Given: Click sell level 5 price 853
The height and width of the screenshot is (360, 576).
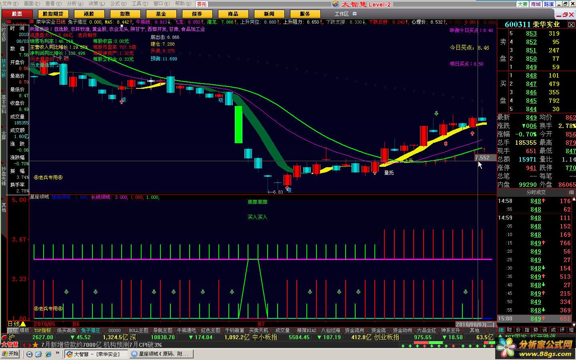Looking at the screenshot, I should 531,34.
